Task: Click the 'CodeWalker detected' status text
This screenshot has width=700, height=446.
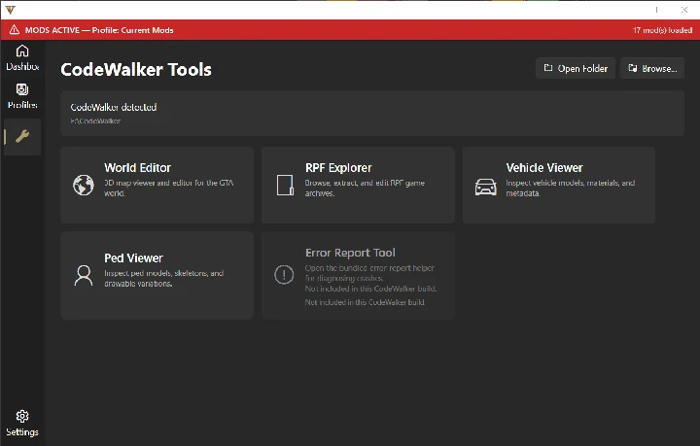Action: click(114, 107)
